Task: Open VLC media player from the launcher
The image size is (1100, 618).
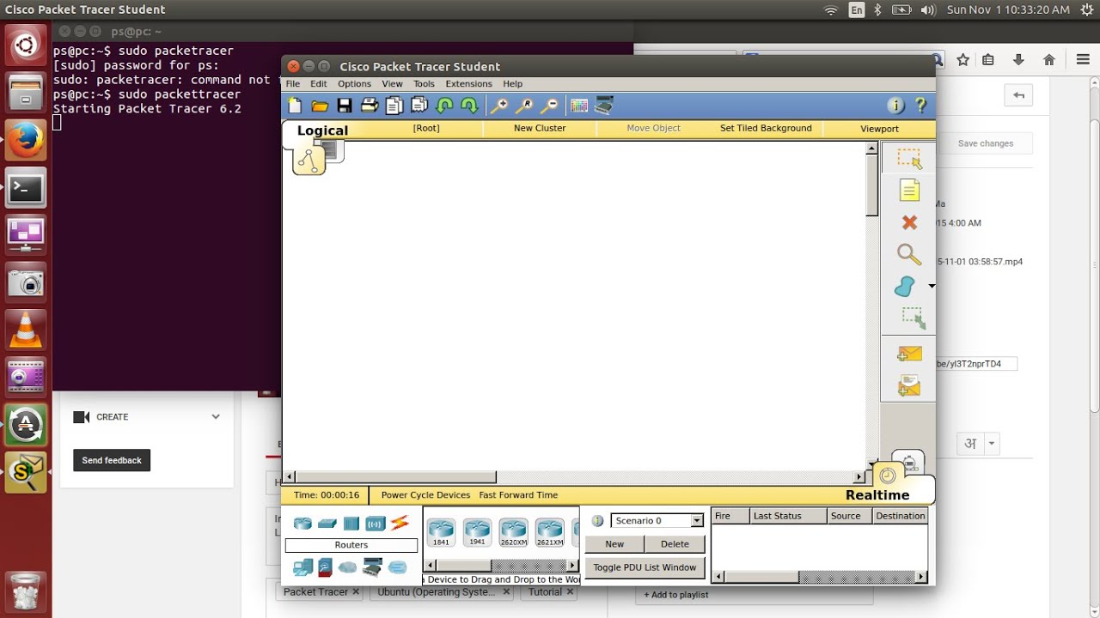Action: (26, 328)
